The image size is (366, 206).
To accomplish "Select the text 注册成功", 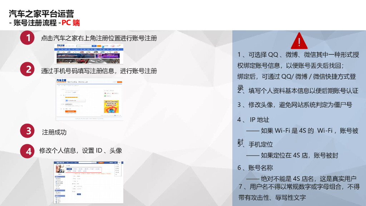I will [x=54, y=132].
